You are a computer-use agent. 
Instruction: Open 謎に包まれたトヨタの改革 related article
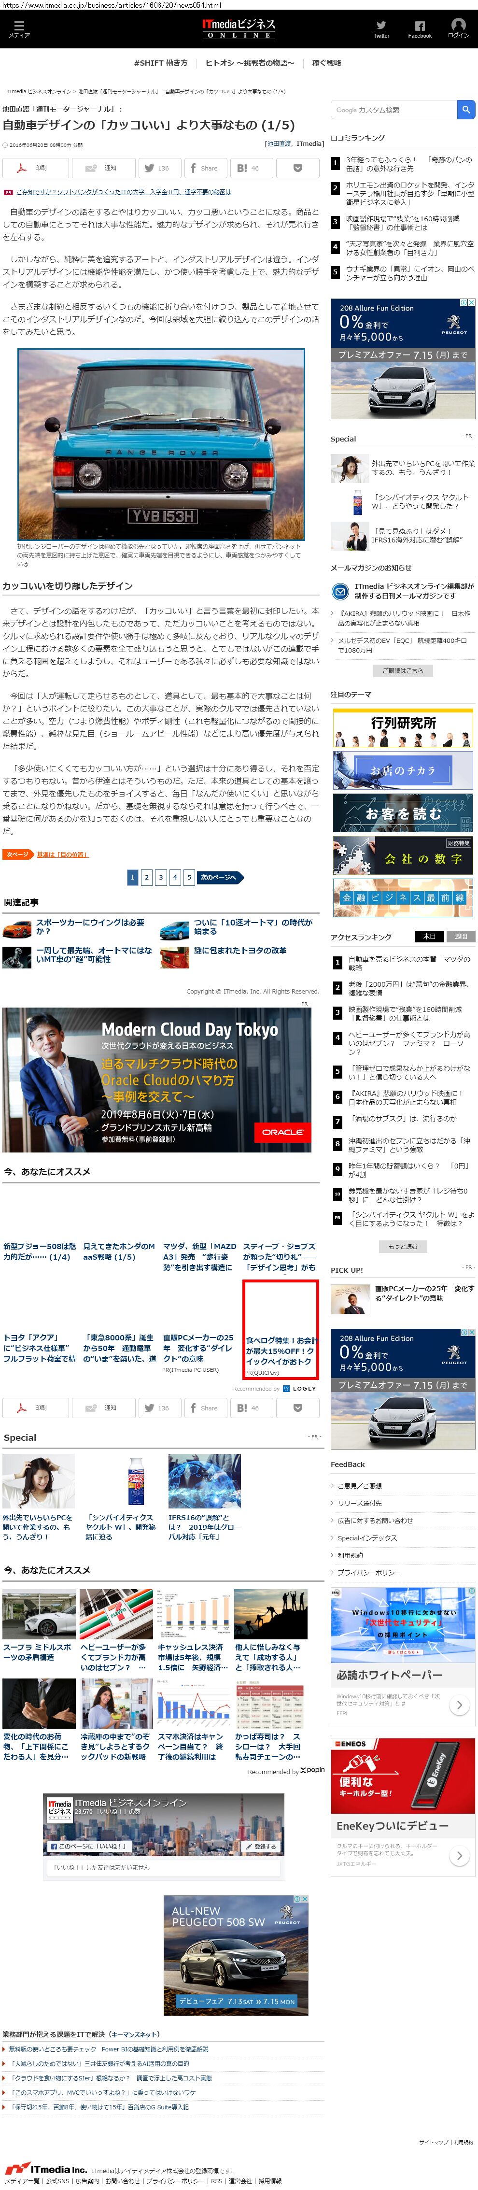pyautogui.click(x=240, y=951)
